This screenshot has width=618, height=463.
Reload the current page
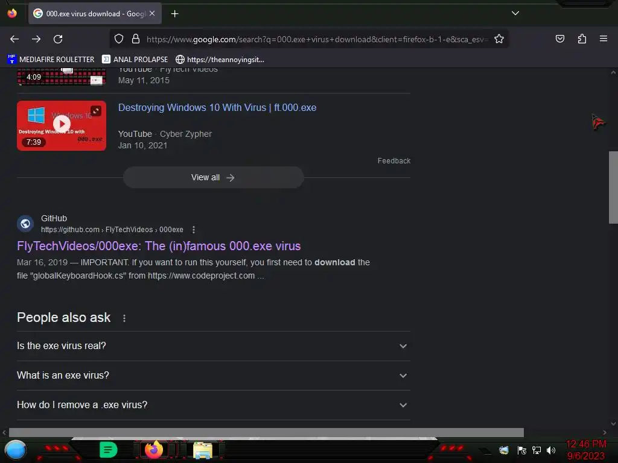(58, 39)
